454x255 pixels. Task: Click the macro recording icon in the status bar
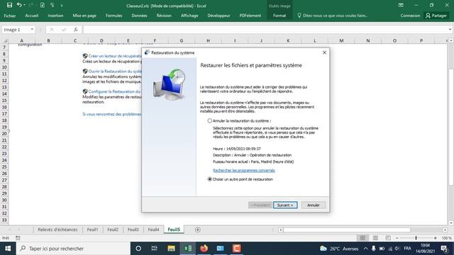18,238
